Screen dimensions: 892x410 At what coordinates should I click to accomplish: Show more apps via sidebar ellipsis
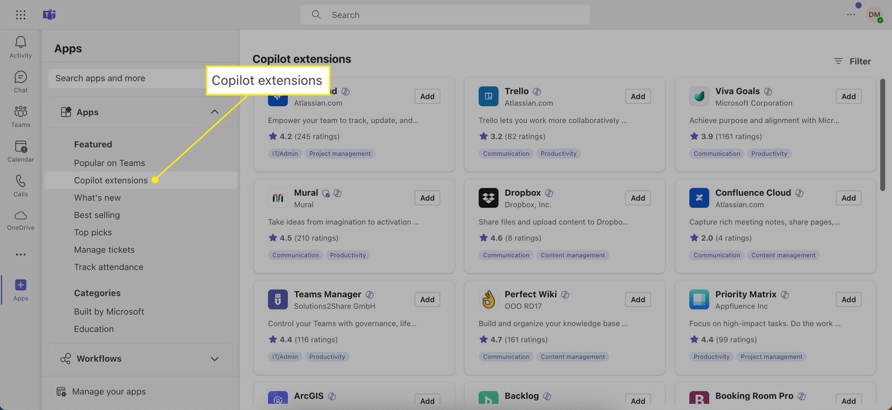[x=20, y=254]
